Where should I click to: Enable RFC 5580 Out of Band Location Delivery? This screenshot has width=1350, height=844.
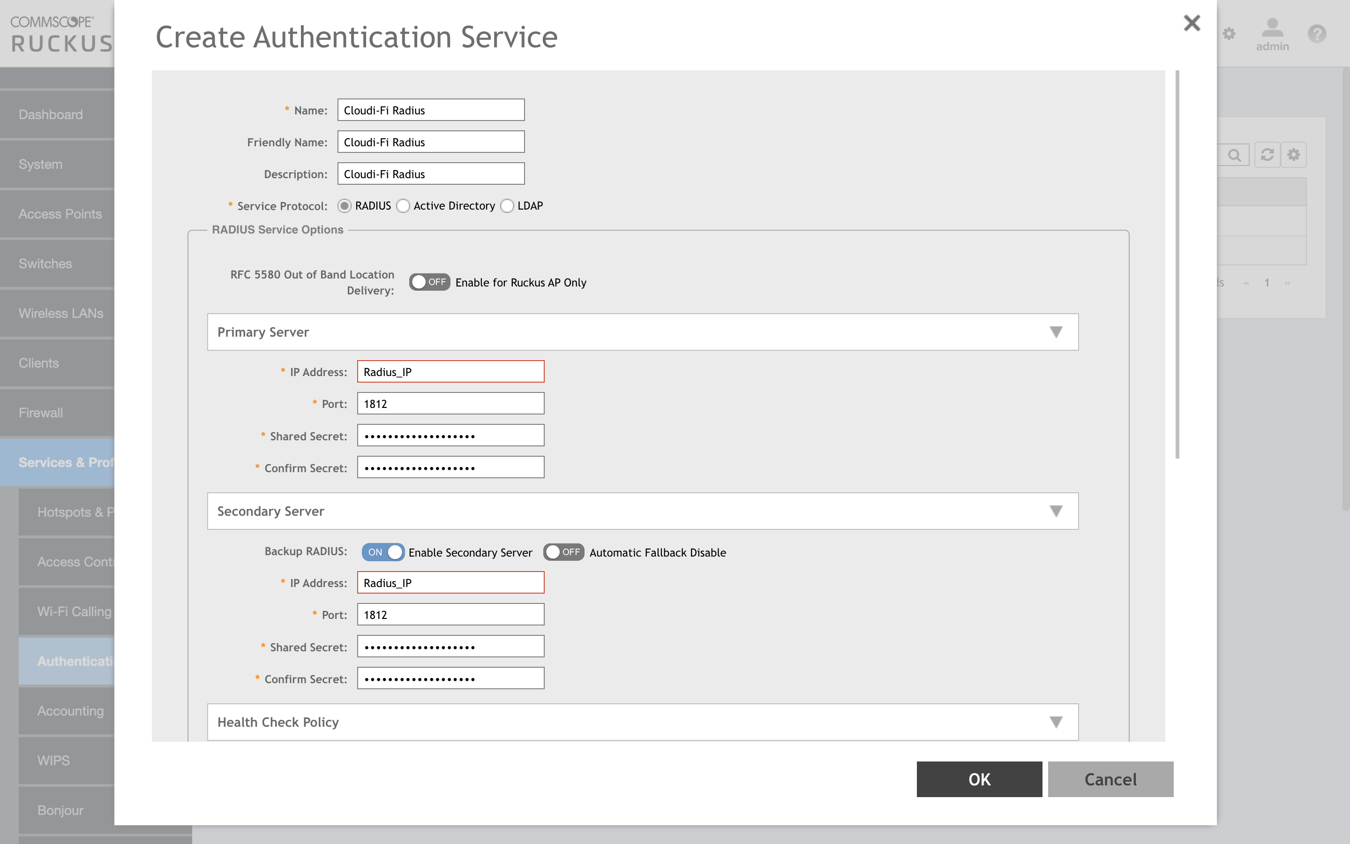tap(429, 282)
